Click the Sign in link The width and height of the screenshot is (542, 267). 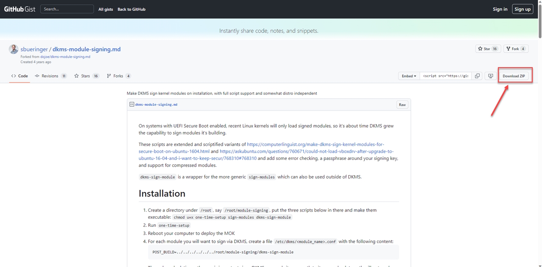(500, 9)
